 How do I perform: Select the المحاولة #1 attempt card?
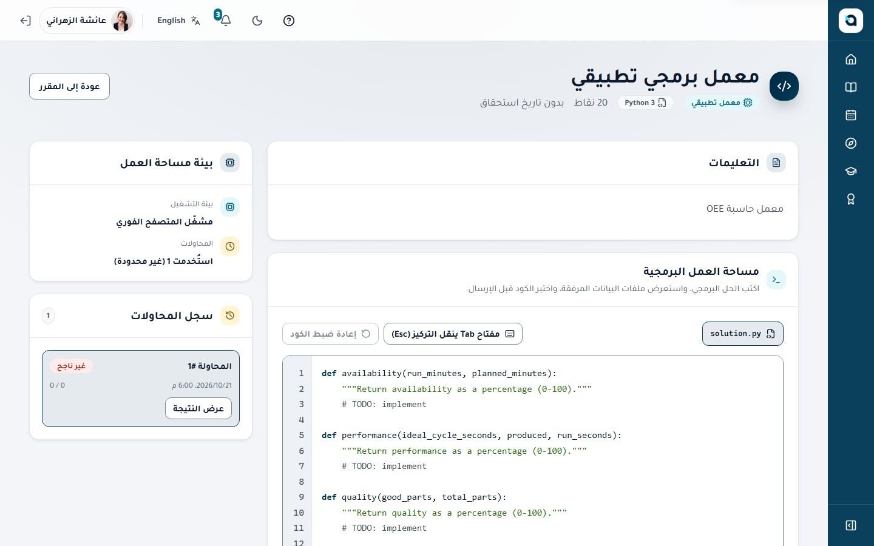(x=141, y=388)
